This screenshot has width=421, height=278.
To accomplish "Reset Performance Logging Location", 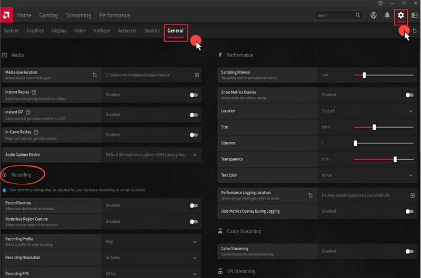I will click(x=310, y=195).
